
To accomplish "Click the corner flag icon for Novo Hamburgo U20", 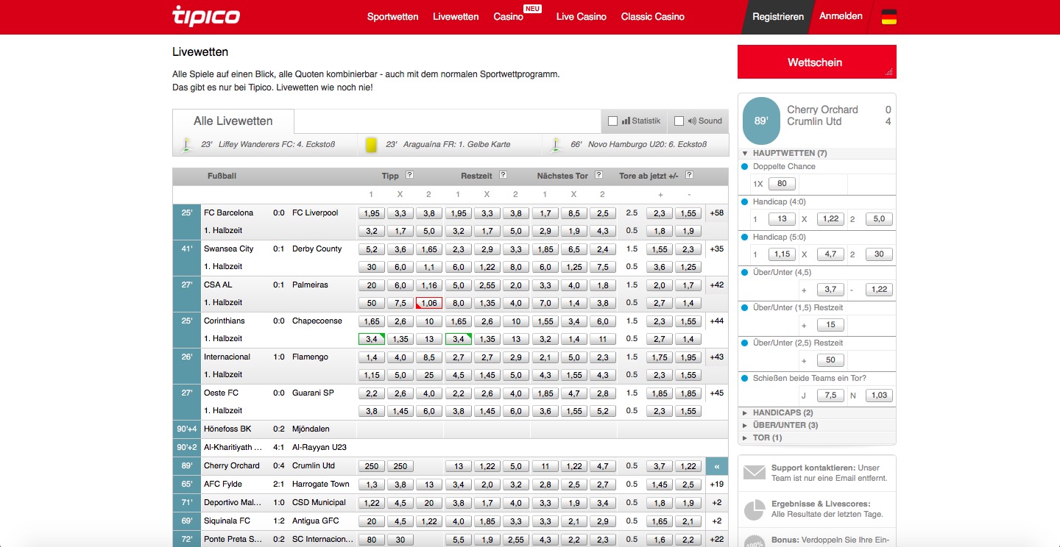I will click(x=556, y=145).
